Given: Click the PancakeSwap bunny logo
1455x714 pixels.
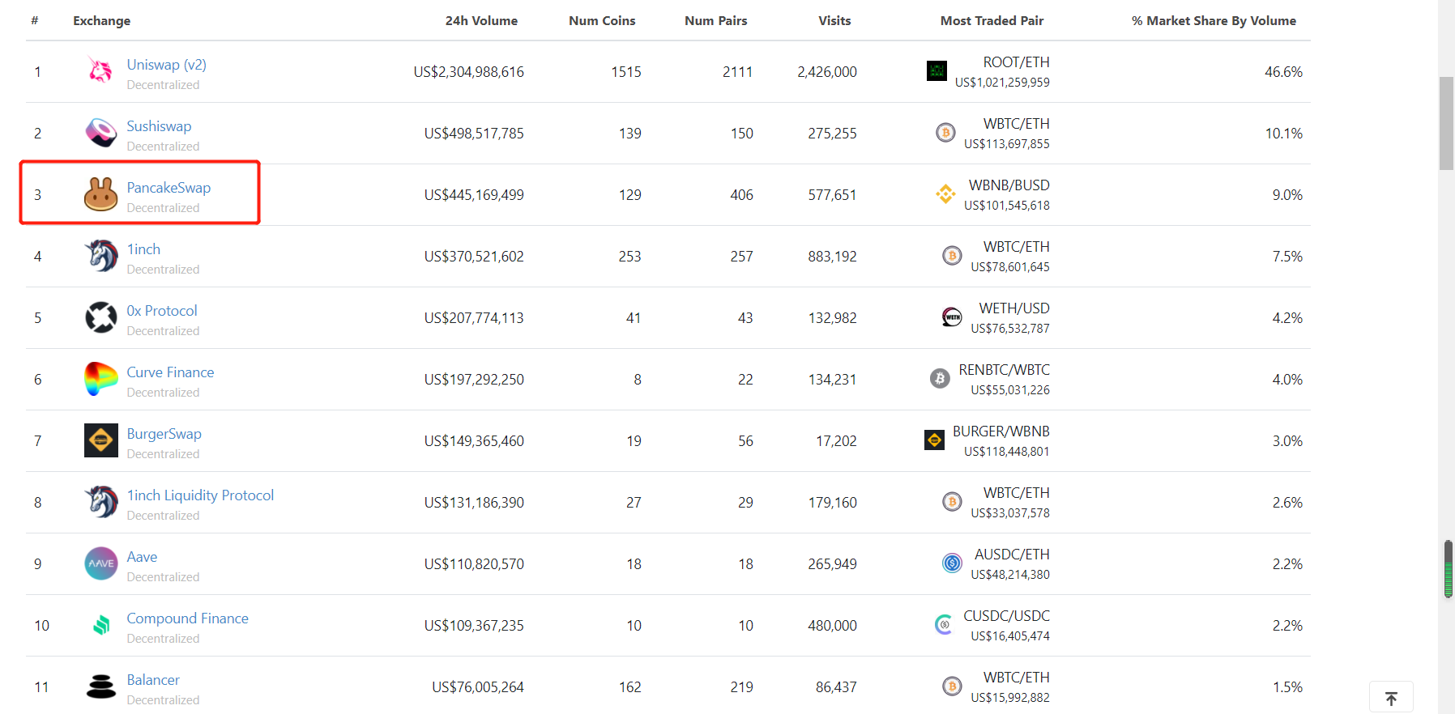Looking at the screenshot, I should [x=100, y=194].
